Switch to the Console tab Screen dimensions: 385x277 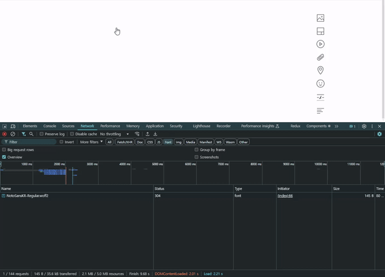point(49,126)
